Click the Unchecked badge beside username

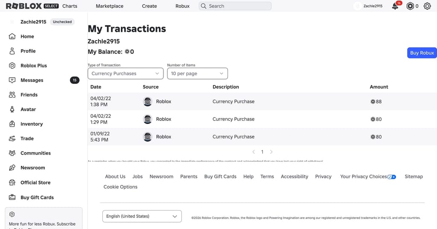(62, 22)
